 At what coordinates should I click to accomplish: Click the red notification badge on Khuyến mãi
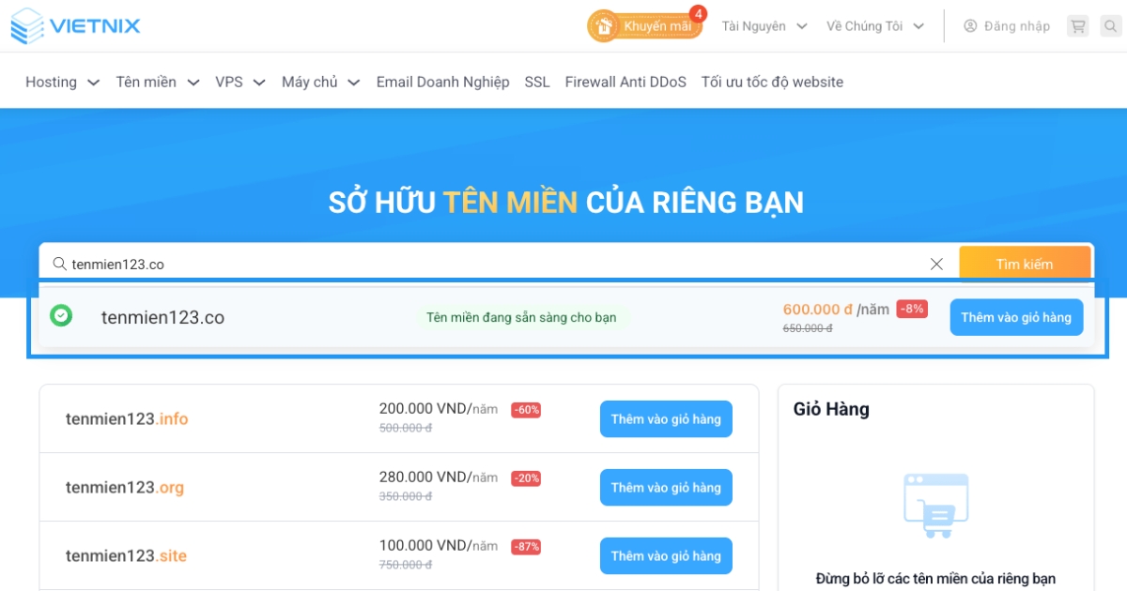(x=697, y=13)
